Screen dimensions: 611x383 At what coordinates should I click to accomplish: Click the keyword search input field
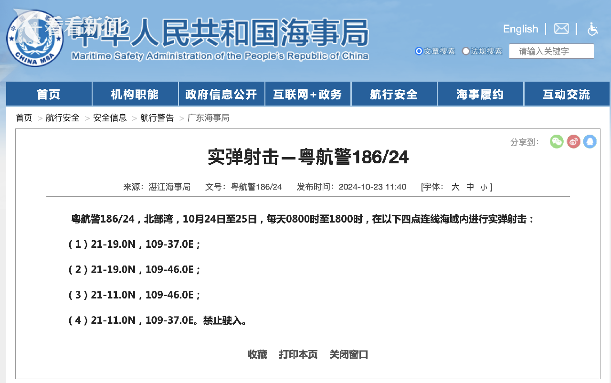tap(551, 51)
